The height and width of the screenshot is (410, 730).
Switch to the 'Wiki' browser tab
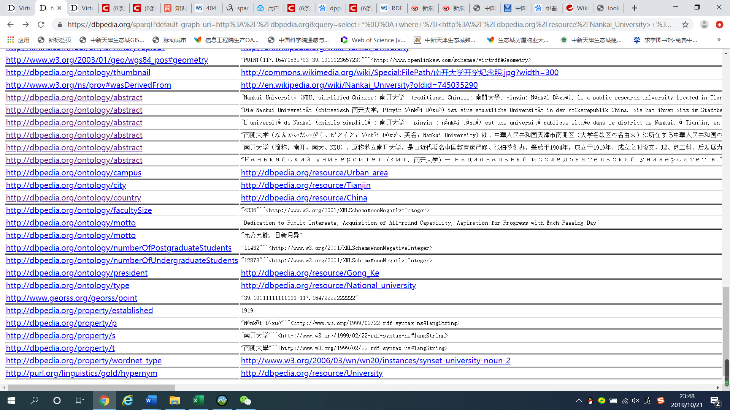coord(577,8)
